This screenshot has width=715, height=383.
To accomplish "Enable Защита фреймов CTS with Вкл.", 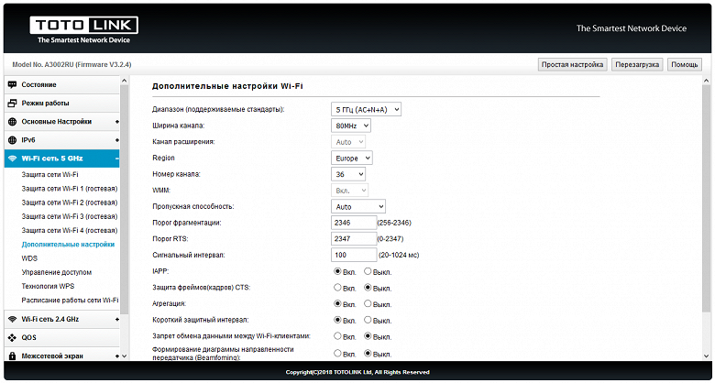I will click(x=337, y=288).
